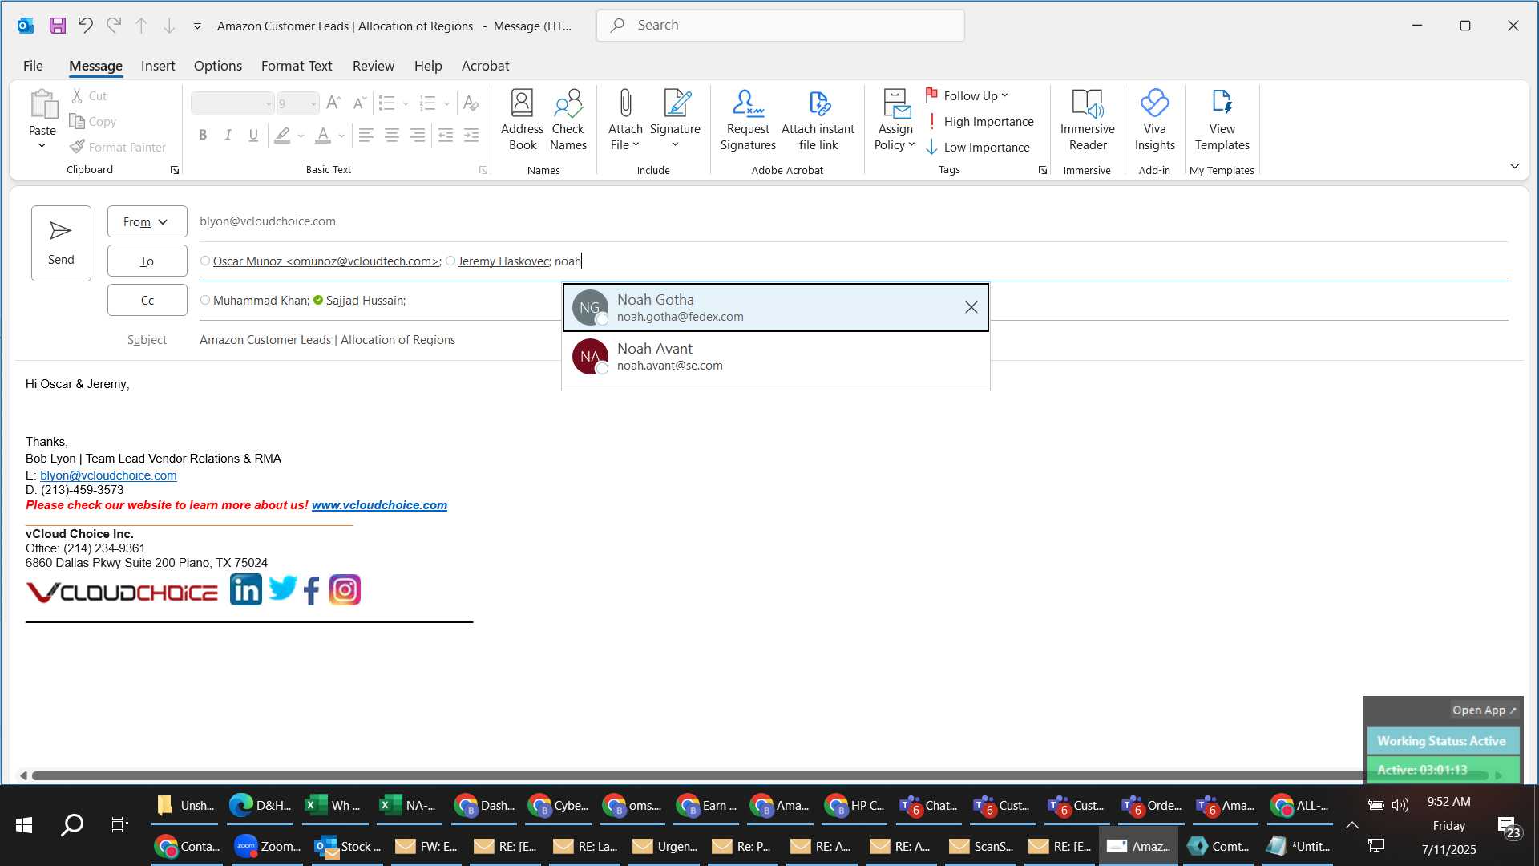This screenshot has height=866, width=1539.
Task: Open Windows Start menu
Action: 24,824
